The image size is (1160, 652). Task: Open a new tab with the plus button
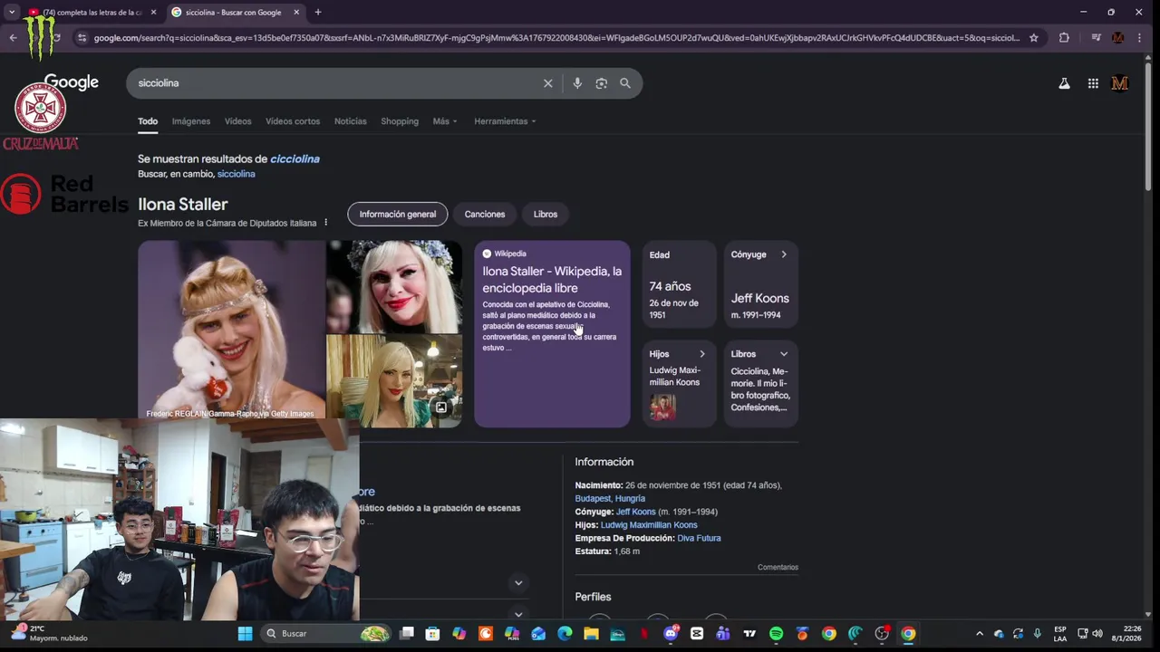click(x=317, y=12)
